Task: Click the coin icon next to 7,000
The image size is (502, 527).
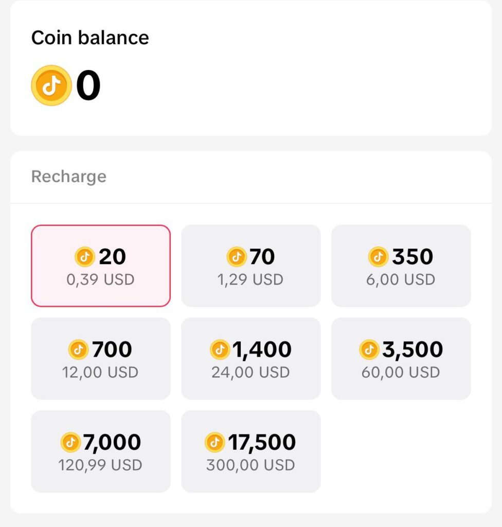Action: (x=71, y=442)
